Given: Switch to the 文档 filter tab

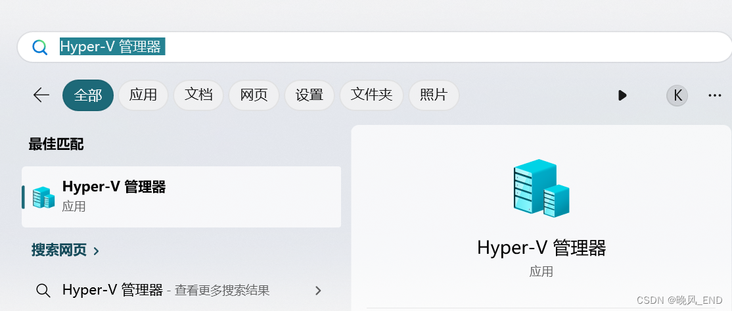Looking at the screenshot, I should pos(198,95).
